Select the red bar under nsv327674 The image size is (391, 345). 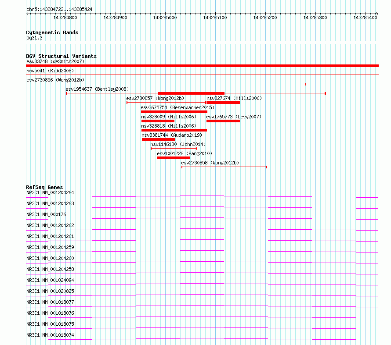223,103
